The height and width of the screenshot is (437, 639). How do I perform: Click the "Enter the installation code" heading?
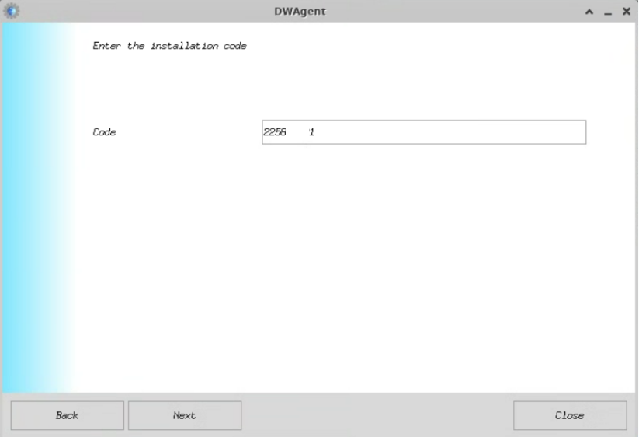pos(169,46)
